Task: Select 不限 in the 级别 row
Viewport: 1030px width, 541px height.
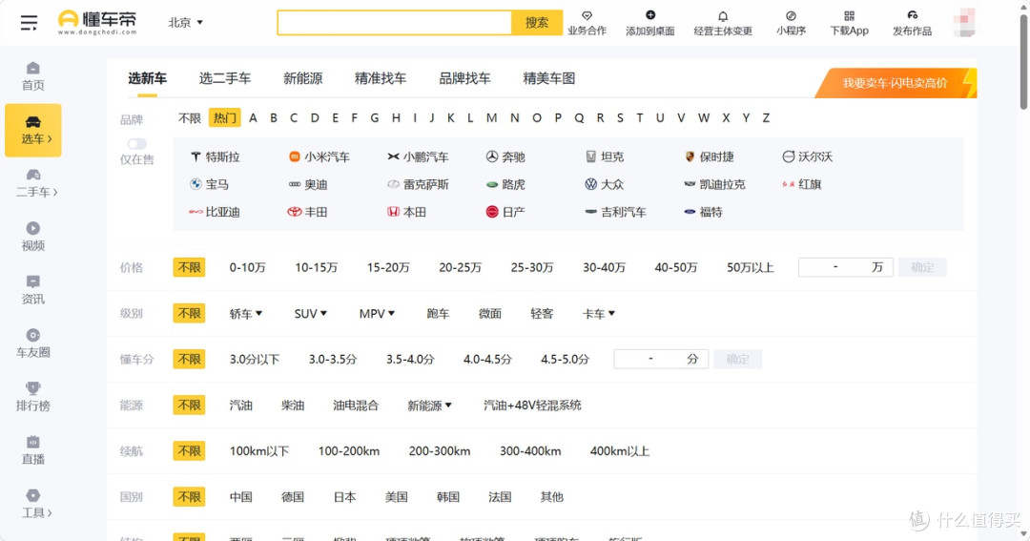Action: [x=189, y=313]
